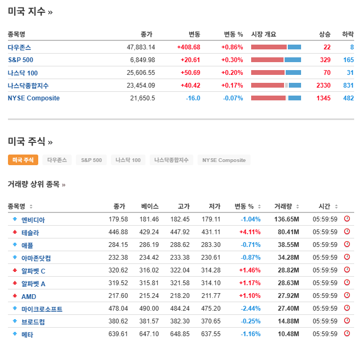Open the NYSE Composite index link
Screen dimensions: 360x342
[34, 98]
